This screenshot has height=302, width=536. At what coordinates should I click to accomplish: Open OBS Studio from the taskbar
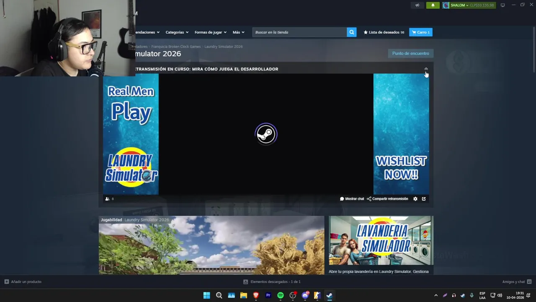click(293, 295)
